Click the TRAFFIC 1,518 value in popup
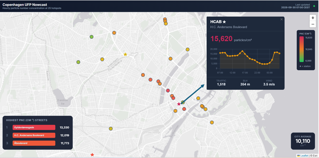 221,84
